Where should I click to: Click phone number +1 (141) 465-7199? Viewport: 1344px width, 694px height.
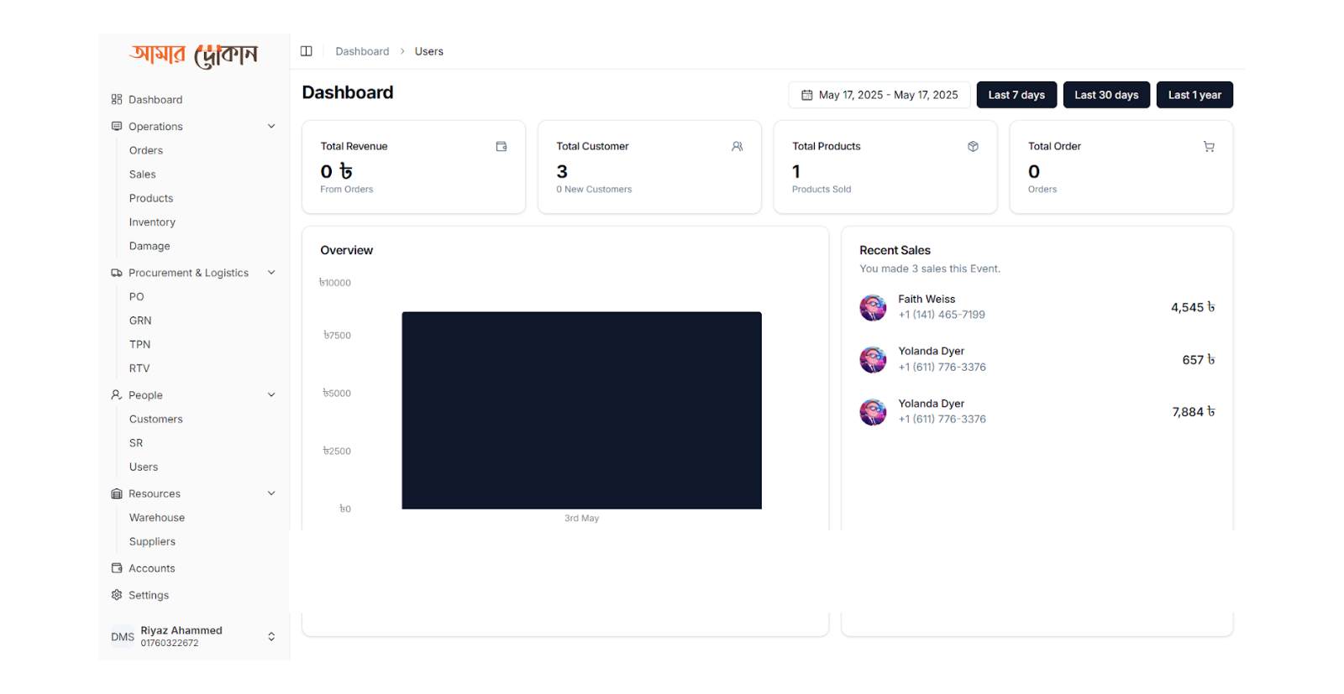point(942,315)
